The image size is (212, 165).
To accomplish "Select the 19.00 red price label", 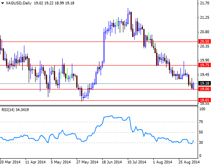I will tap(204, 89).
